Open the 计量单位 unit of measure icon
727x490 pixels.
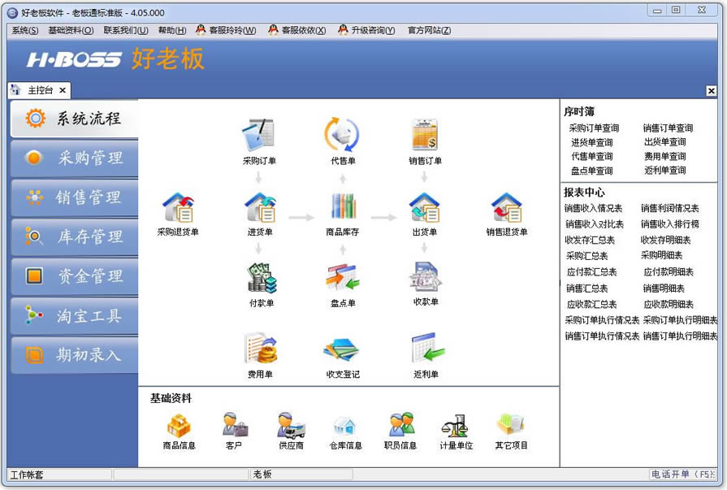tap(456, 426)
